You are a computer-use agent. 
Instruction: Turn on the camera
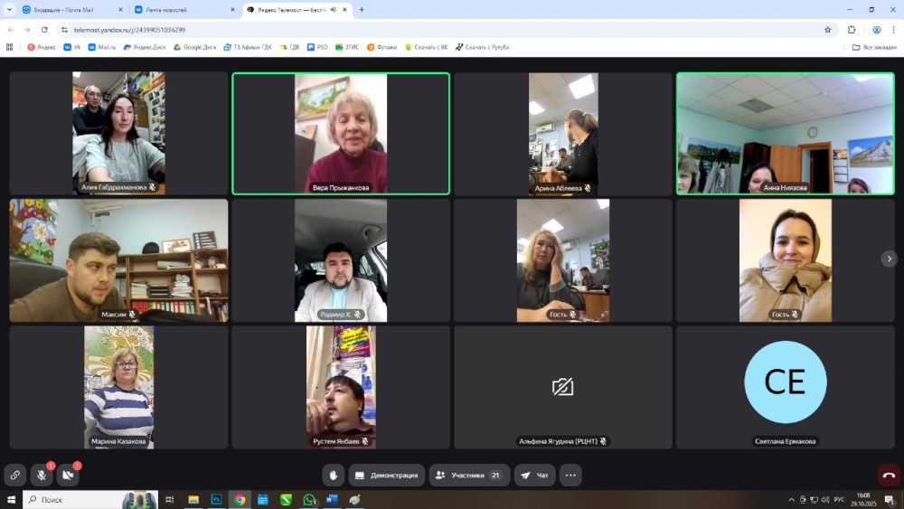(68, 475)
